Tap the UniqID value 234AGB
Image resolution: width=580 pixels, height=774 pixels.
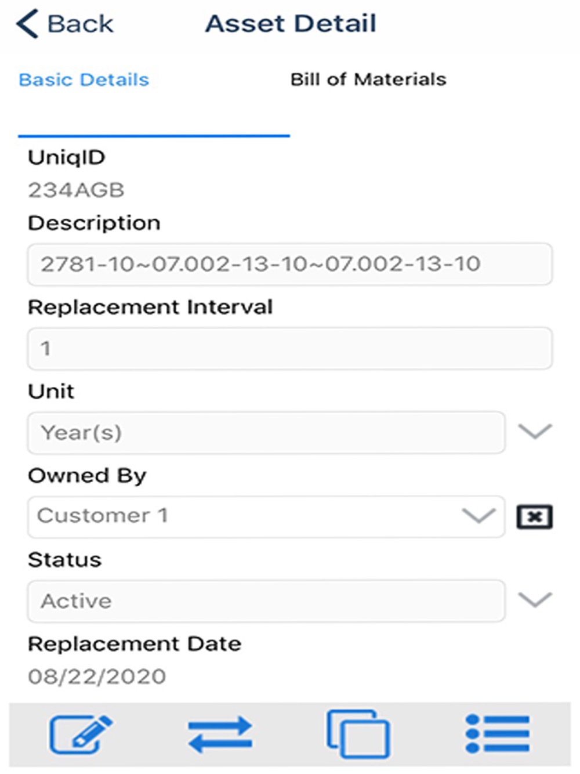point(76,190)
